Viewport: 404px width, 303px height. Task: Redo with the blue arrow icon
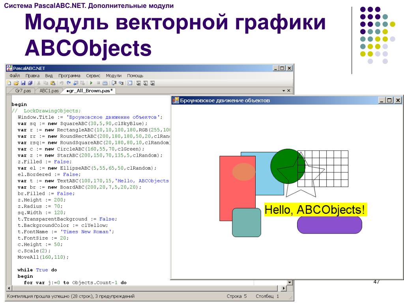point(69,83)
